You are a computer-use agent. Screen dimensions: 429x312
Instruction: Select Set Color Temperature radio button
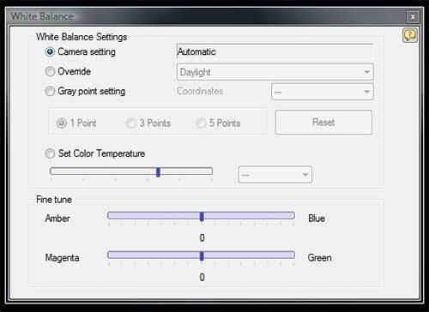(x=50, y=153)
